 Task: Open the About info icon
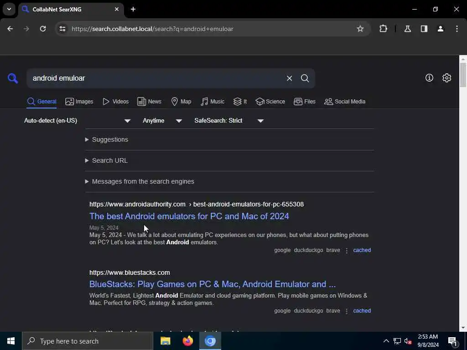click(x=429, y=77)
